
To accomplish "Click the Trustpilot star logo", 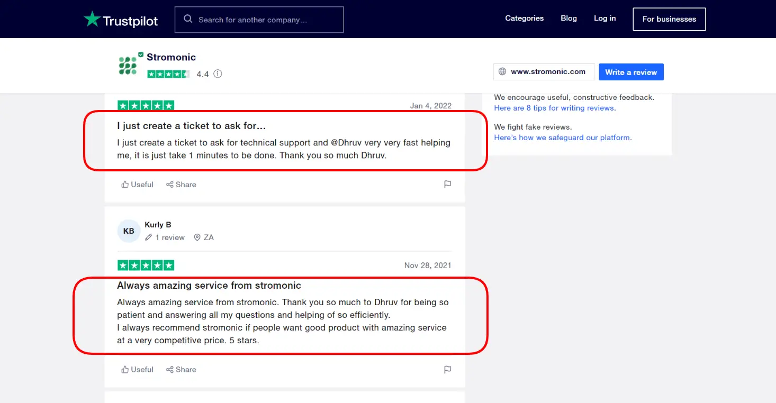I will [x=93, y=19].
